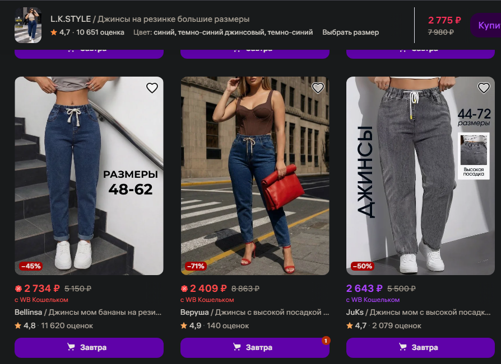Screen dimensions: 501x364
Task: Click the -71% discount badge
Action: (196, 266)
